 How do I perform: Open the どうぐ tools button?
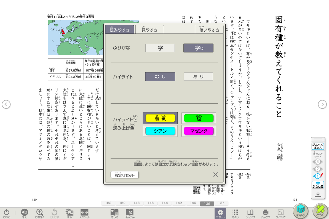coord(320,212)
